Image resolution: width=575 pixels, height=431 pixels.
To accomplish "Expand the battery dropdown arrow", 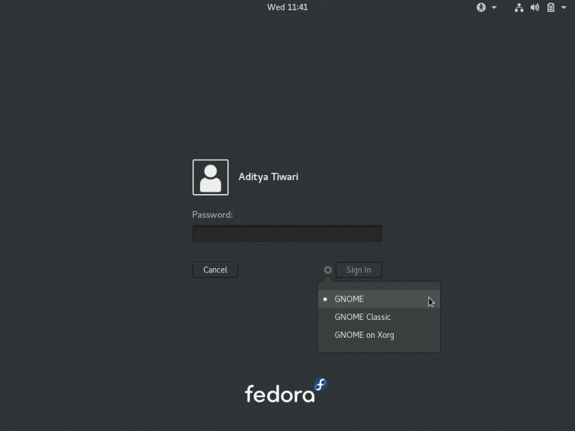I will pyautogui.click(x=562, y=8).
